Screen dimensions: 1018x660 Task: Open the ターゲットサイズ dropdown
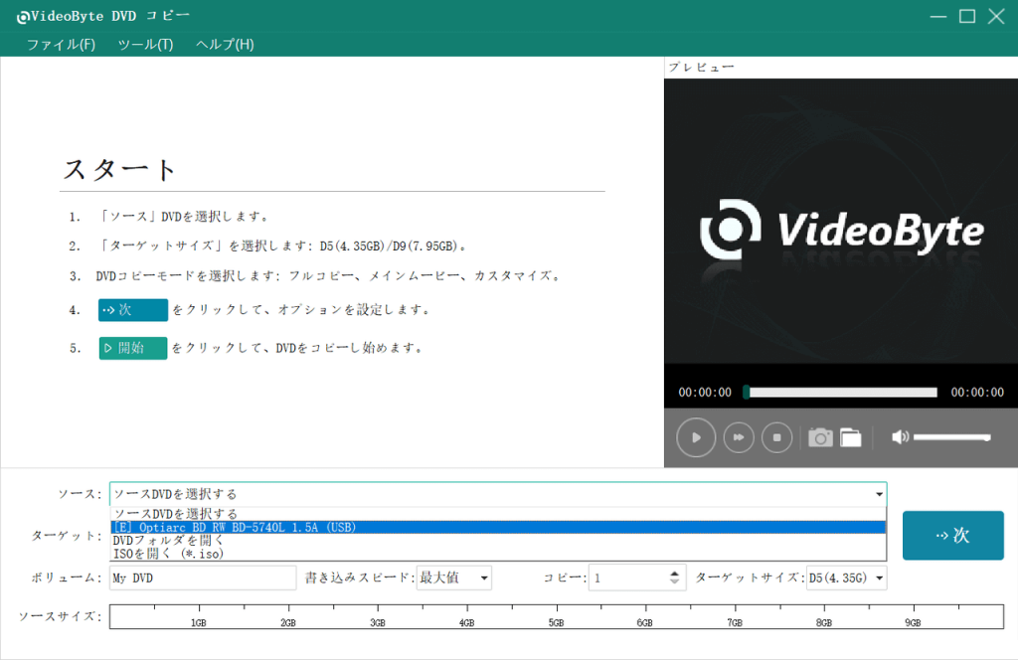point(877,577)
